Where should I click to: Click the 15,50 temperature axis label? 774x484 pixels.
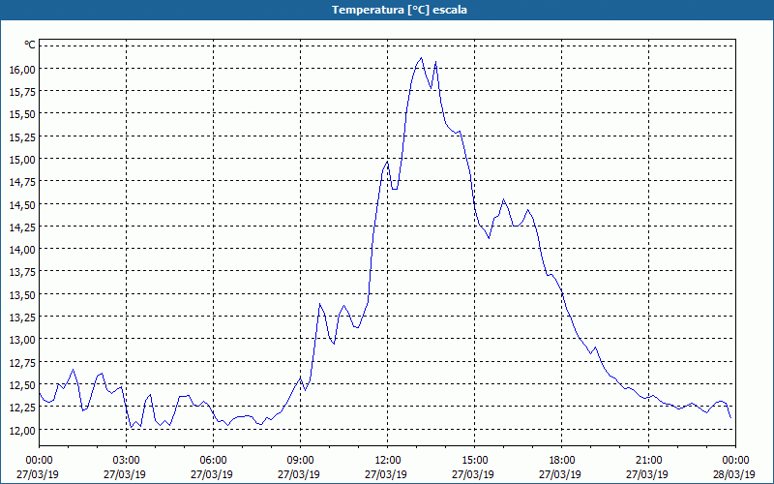22,114
